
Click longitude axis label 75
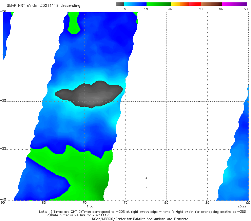pyautogui.click(x=125, y=203)
